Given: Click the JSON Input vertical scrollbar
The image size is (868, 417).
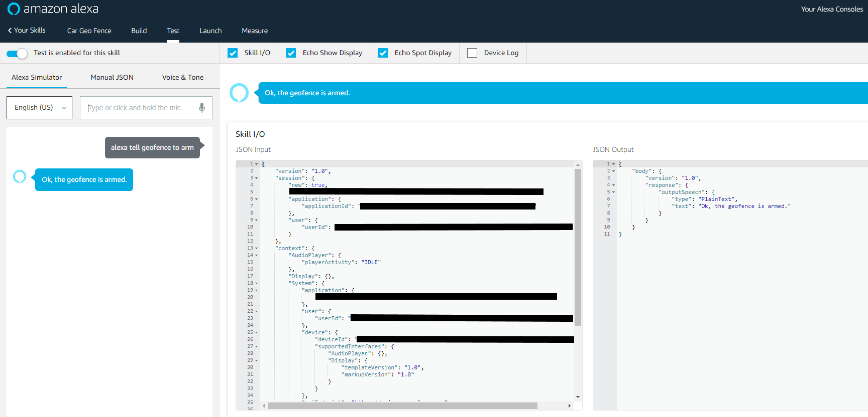Looking at the screenshot, I should [578, 248].
